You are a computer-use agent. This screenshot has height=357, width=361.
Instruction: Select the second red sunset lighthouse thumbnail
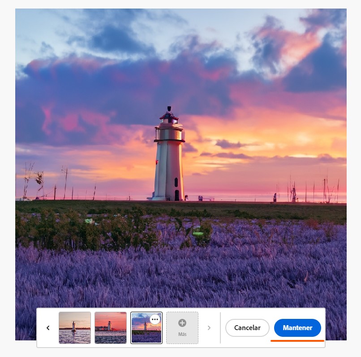(111, 328)
